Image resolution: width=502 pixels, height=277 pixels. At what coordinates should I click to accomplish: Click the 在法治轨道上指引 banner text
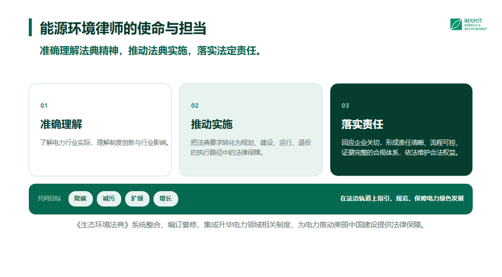[x=402, y=199]
